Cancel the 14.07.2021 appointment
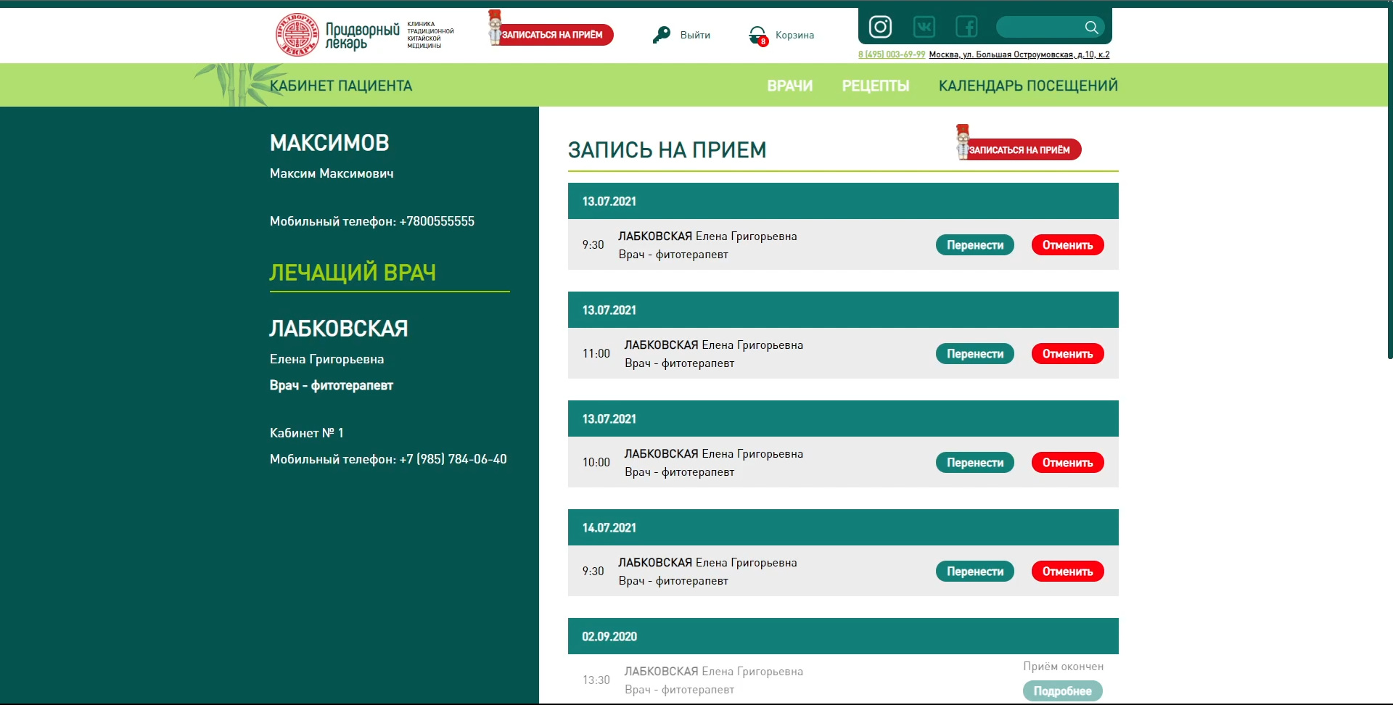This screenshot has height=705, width=1393. coord(1068,572)
